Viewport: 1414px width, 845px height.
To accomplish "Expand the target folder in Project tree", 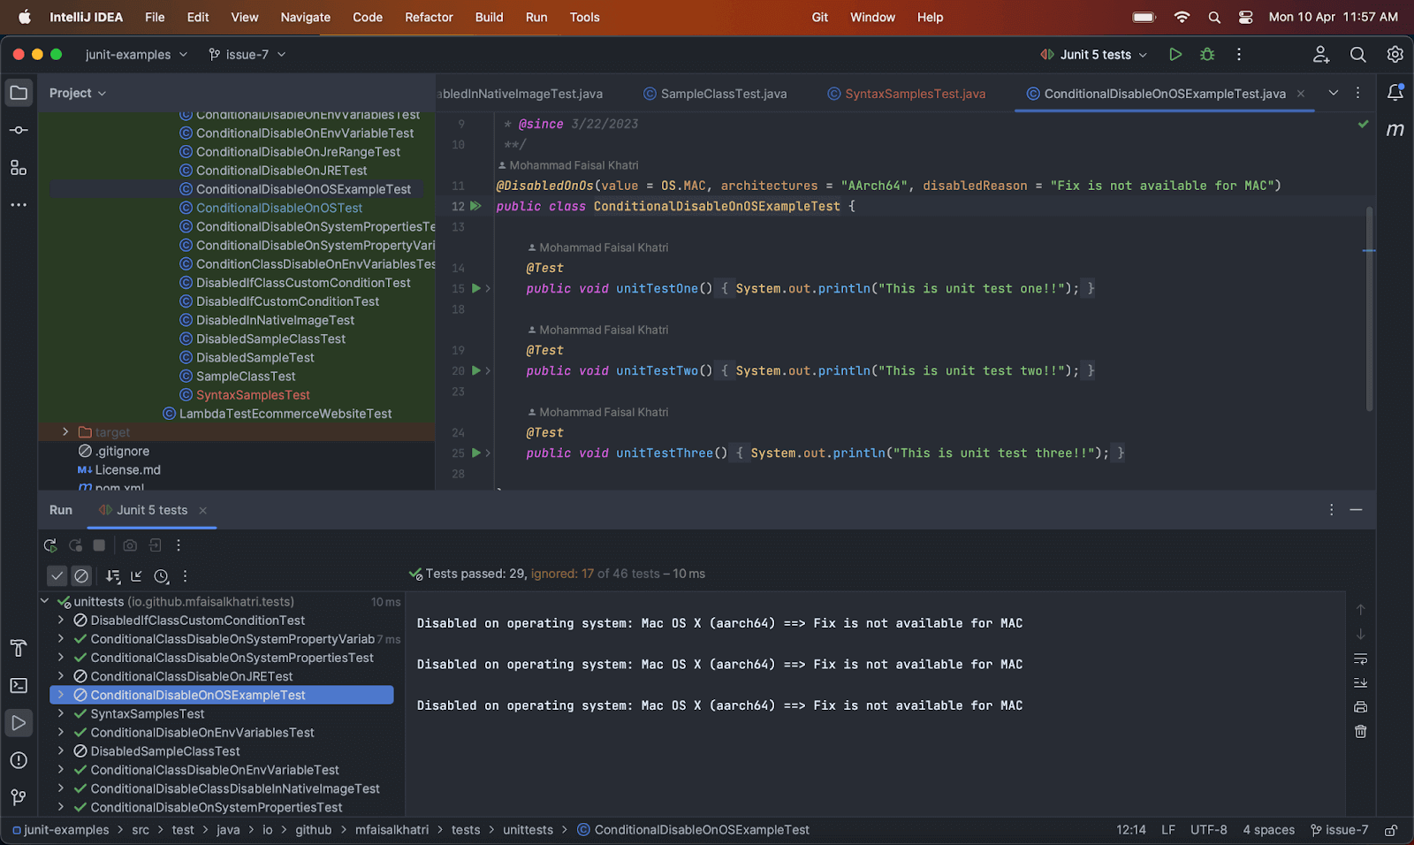I will point(65,432).
